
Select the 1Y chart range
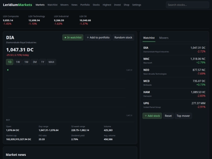(x=42, y=62)
